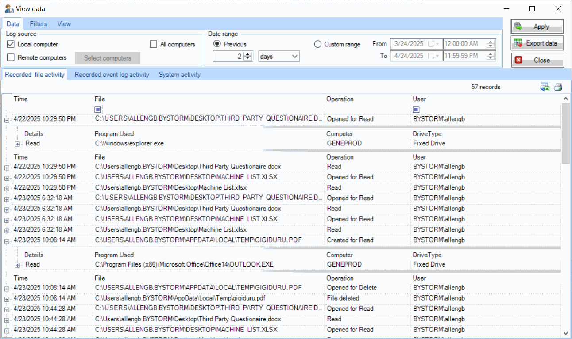The image size is (572, 339).
Task: Click the vertical scrollbar thumb
Action: (566, 133)
